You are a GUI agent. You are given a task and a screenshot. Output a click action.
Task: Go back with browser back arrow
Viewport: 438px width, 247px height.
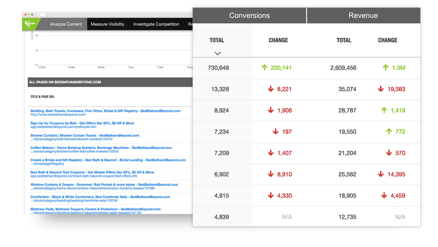pyautogui.click(x=40, y=15)
